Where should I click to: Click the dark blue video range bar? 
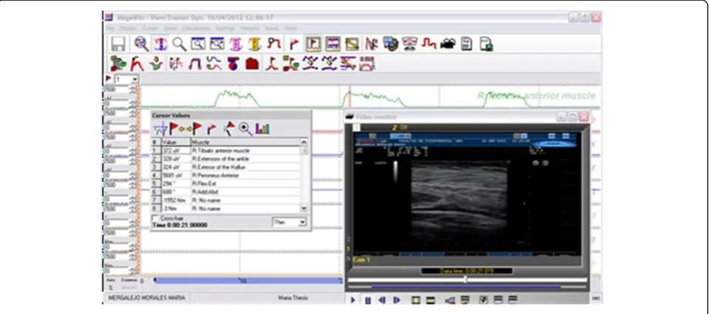[x=466, y=287]
